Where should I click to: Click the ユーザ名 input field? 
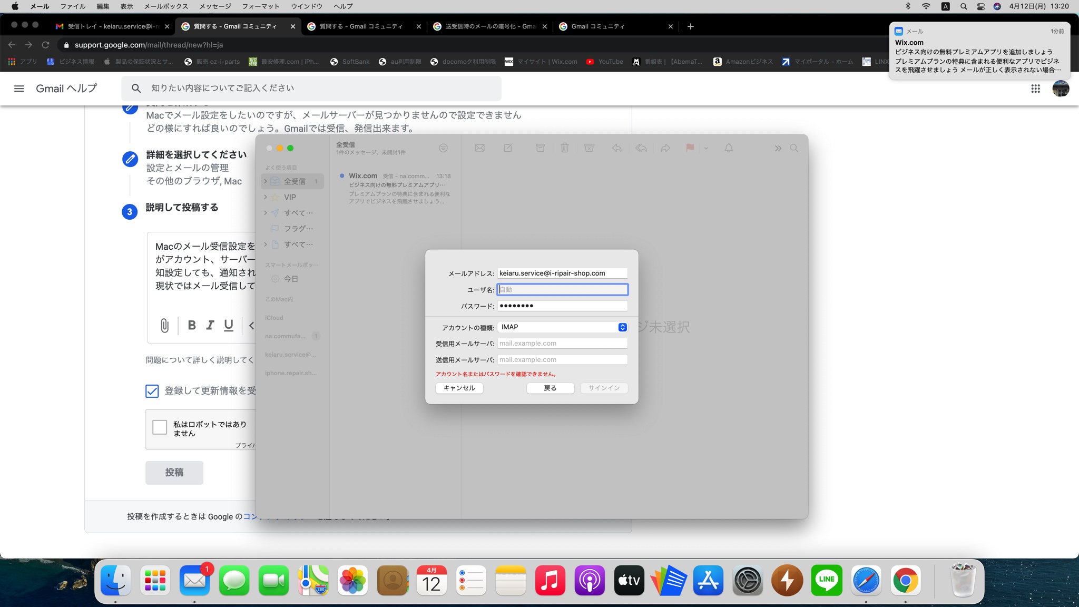(562, 289)
